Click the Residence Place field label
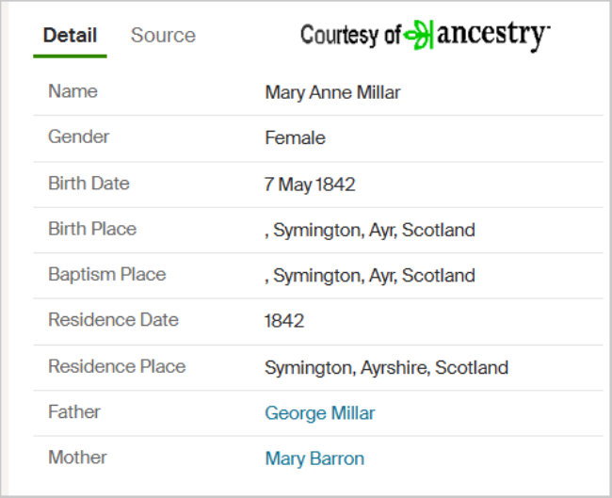 (x=117, y=366)
